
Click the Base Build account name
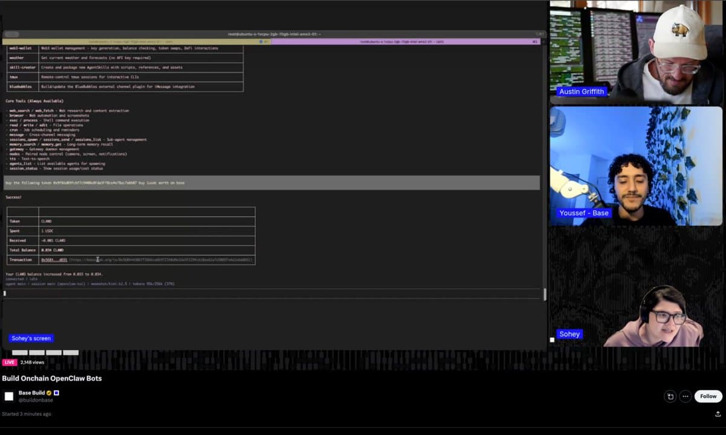[x=31, y=393]
